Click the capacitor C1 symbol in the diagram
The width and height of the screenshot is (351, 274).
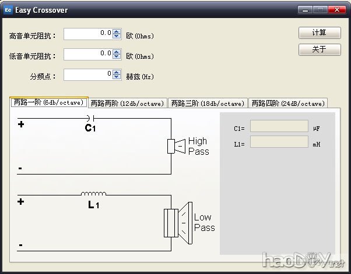(90, 118)
